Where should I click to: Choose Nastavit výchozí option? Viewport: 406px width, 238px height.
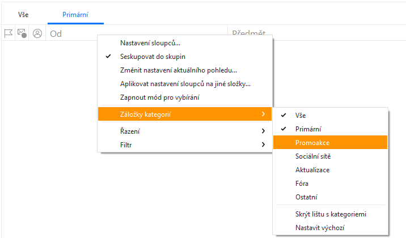[319, 228]
